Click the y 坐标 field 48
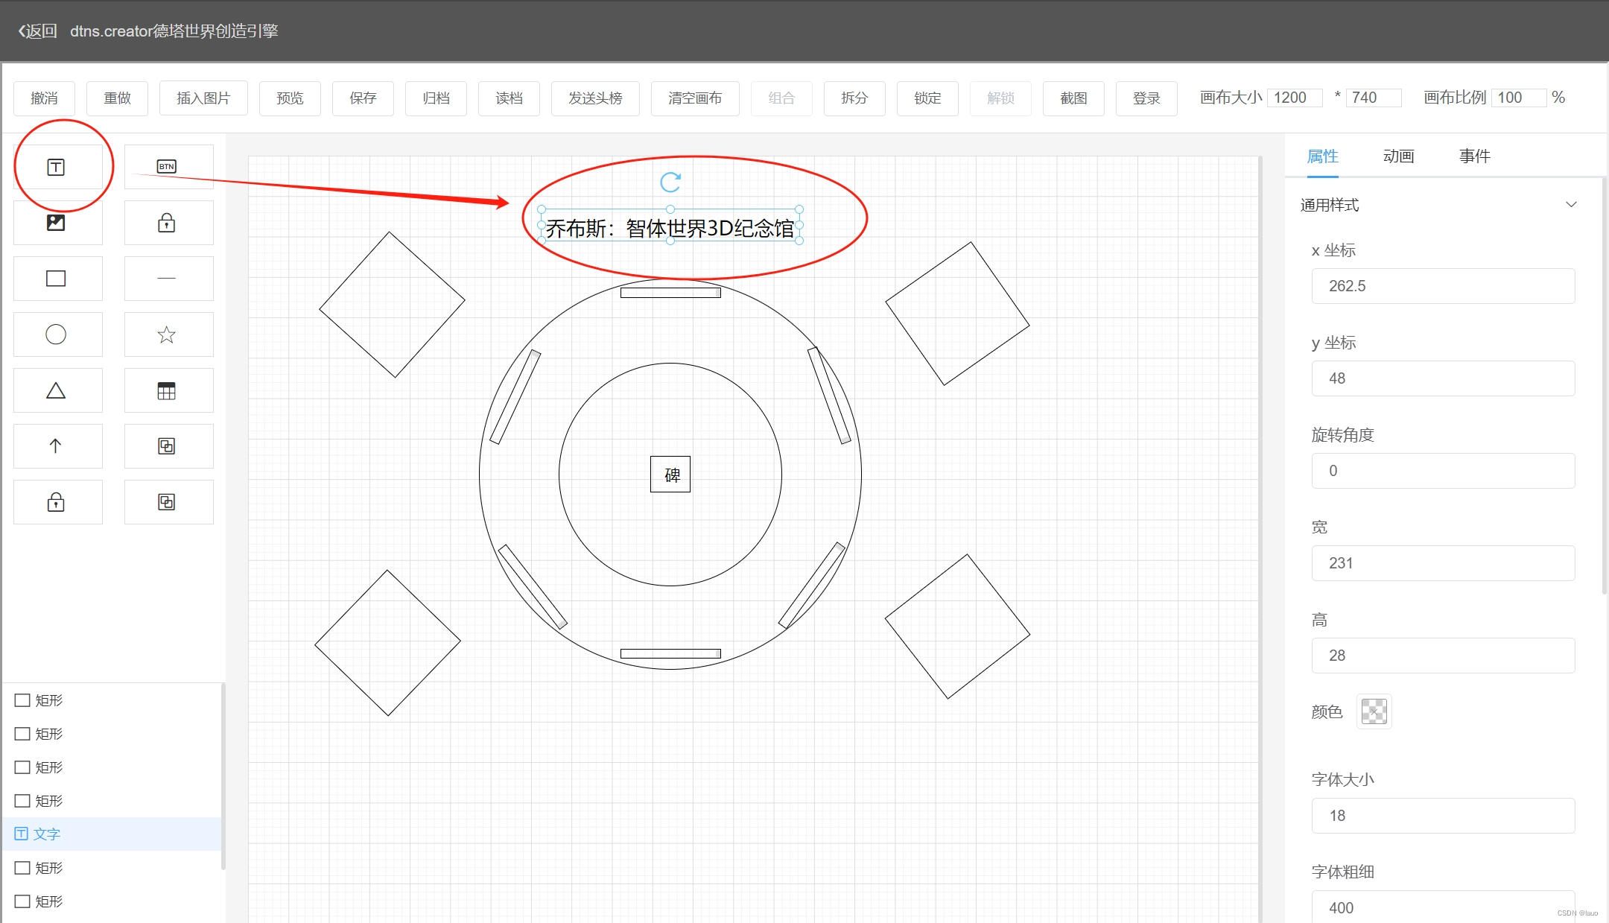This screenshot has width=1609, height=923. pyautogui.click(x=1444, y=378)
